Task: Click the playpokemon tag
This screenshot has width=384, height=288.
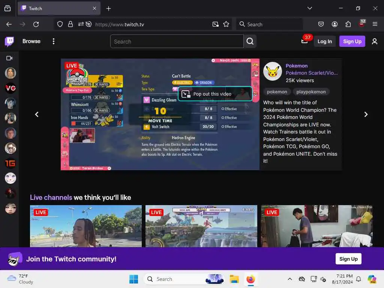Action: click(311, 92)
